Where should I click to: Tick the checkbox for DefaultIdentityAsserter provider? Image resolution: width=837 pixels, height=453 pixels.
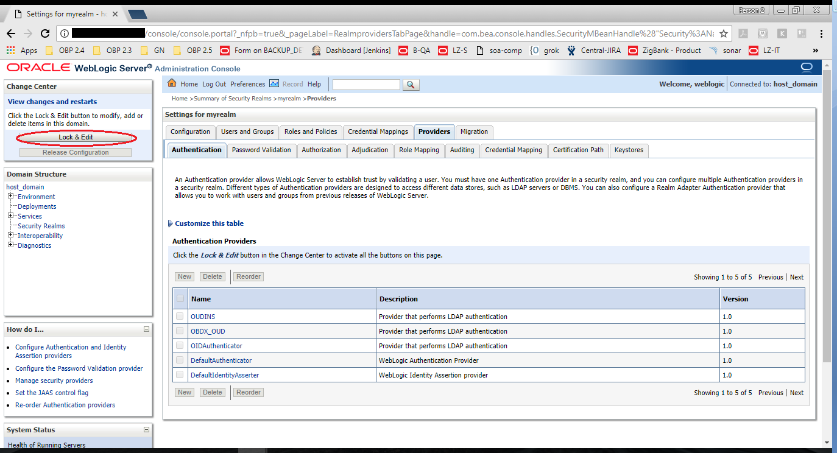pos(180,374)
